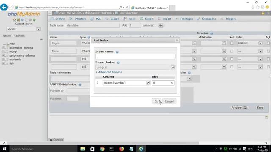Click Internet Explorer taskbar icon
Viewport: 271px width, 152px height.
(x=141, y=149)
